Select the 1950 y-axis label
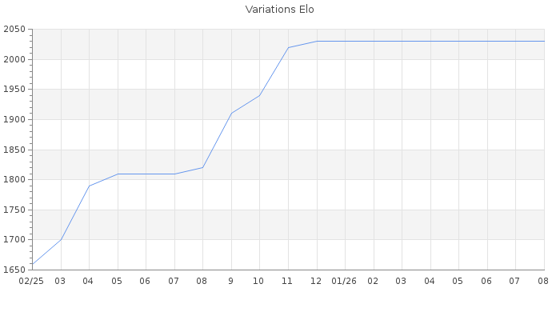 tap(14, 90)
